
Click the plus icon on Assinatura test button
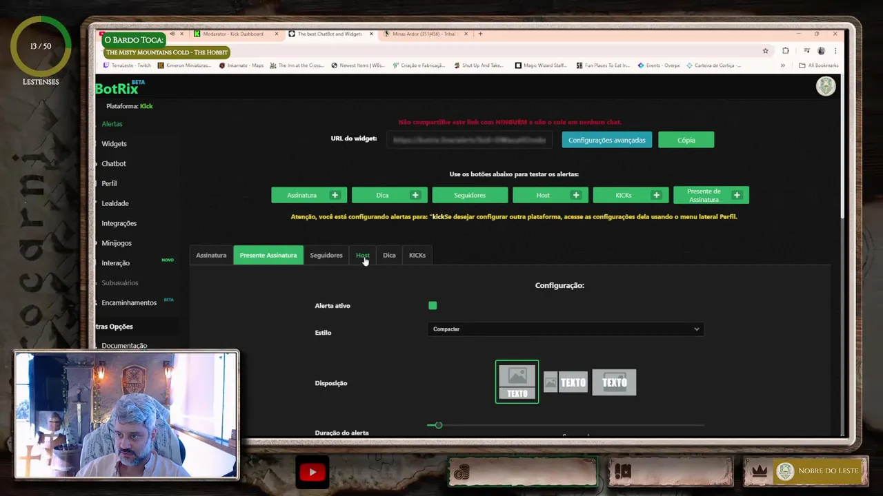pos(335,195)
